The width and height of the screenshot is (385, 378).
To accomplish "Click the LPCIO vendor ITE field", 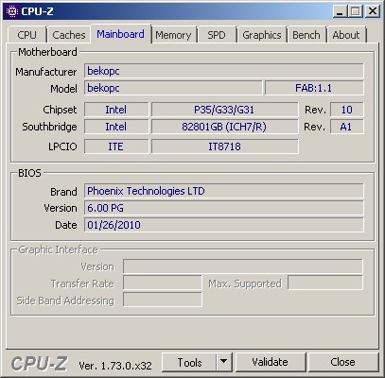I will (116, 146).
